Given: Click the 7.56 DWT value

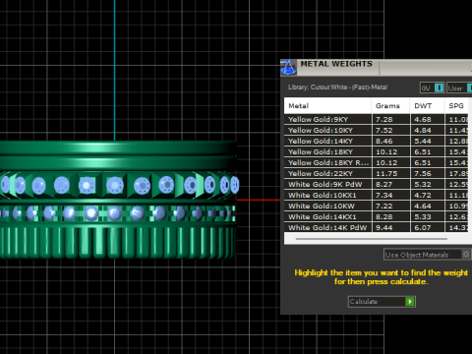Looking at the screenshot, I should pos(423,173).
